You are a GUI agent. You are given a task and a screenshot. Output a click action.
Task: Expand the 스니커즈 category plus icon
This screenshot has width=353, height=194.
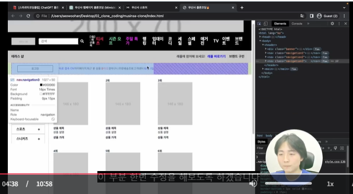[39, 139]
